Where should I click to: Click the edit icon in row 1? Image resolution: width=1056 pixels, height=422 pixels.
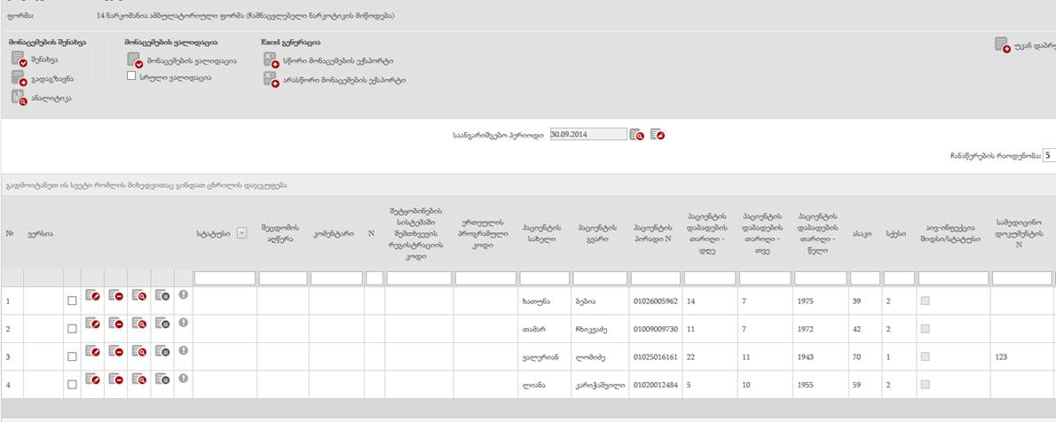93,297
